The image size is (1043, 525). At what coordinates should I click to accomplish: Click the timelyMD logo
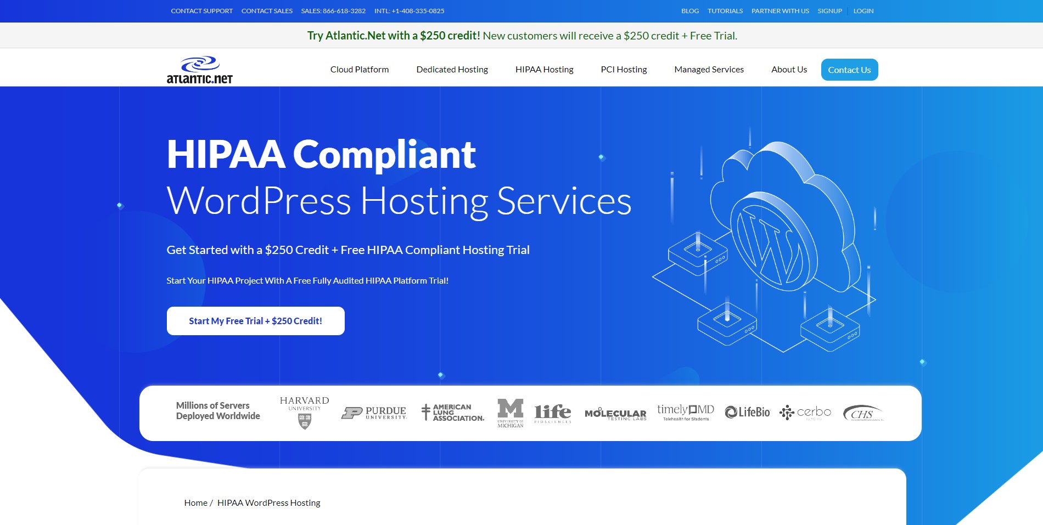pyautogui.click(x=686, y=412)
